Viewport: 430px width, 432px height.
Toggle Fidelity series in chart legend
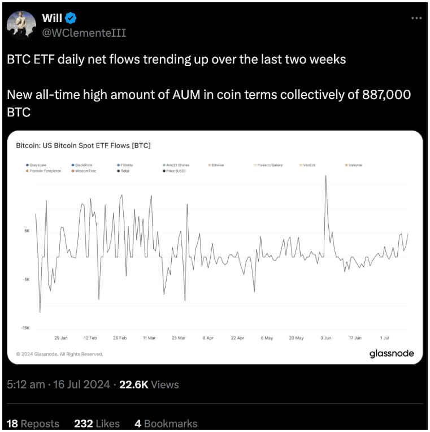click(x=125, y=165)
